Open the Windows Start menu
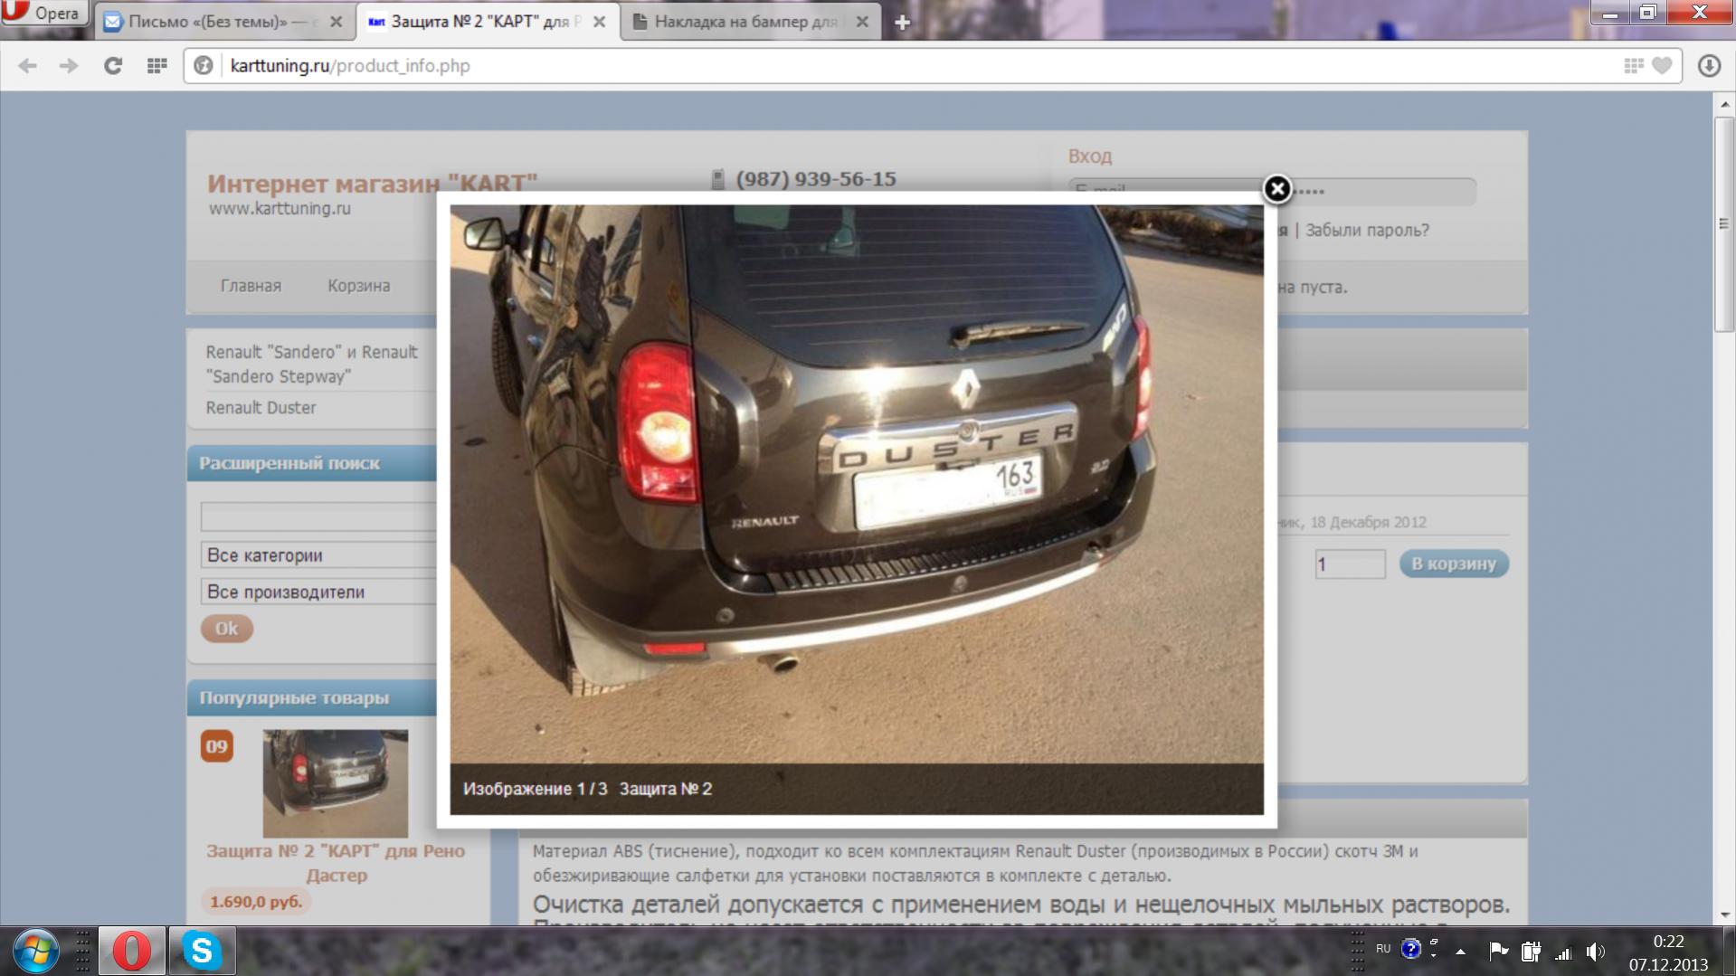This screenshot has width=1736, height=976. coord(36,951)
